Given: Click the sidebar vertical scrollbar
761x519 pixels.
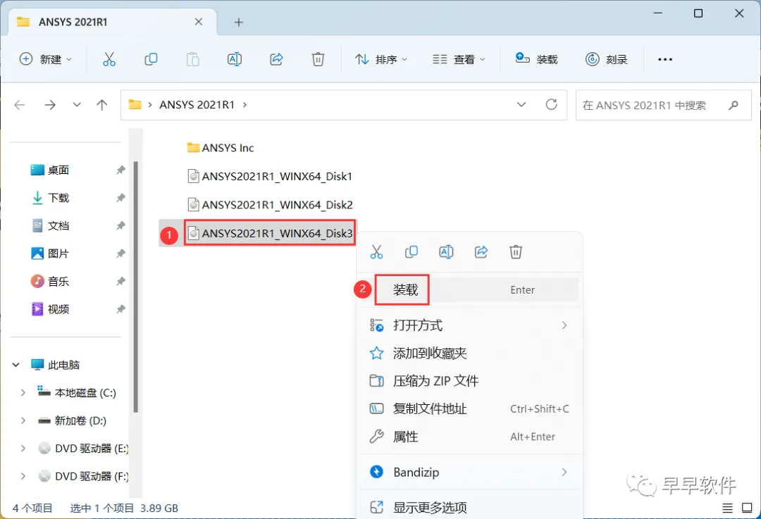Looking at the screenshot, I should click(136, 286).
